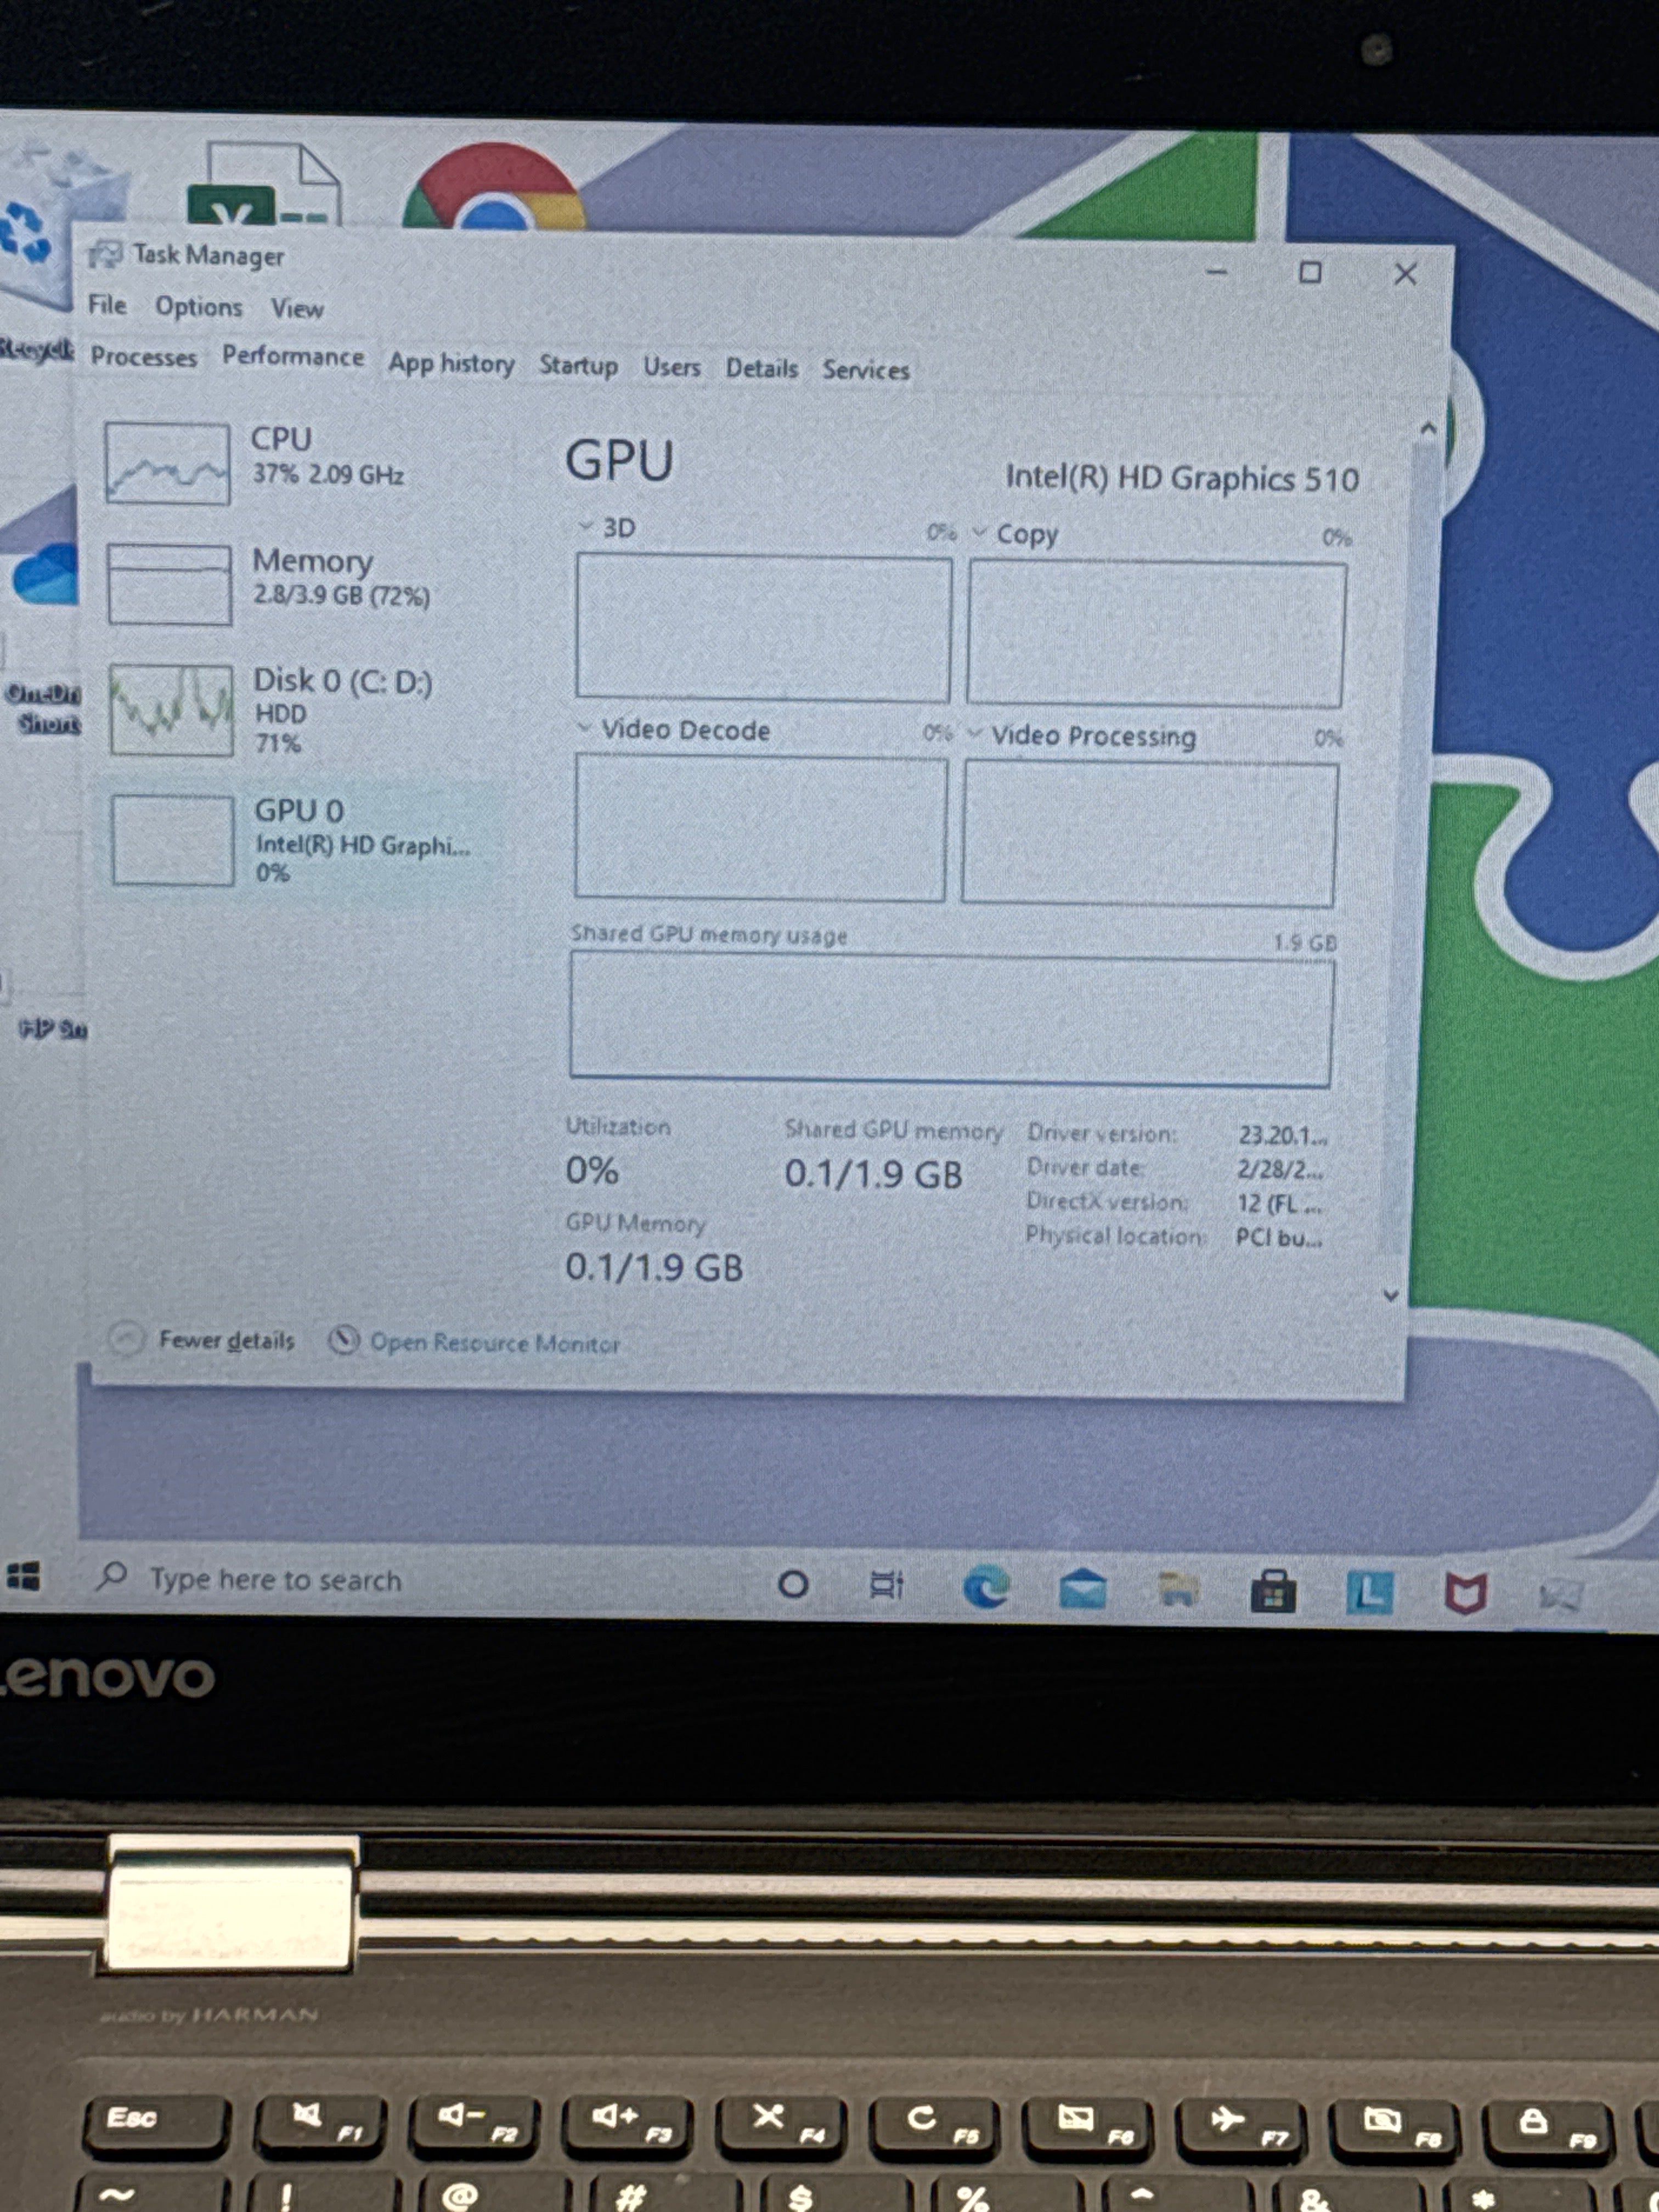Switch to the Performance tab

293,356
